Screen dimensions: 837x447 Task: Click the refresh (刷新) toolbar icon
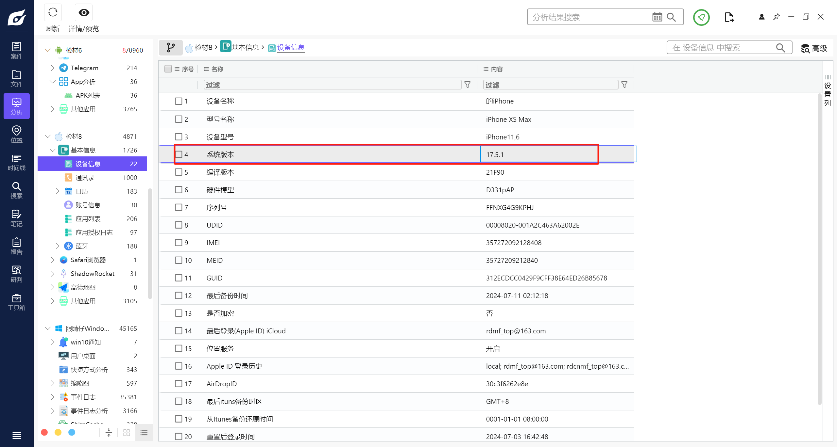click(53, 13)
